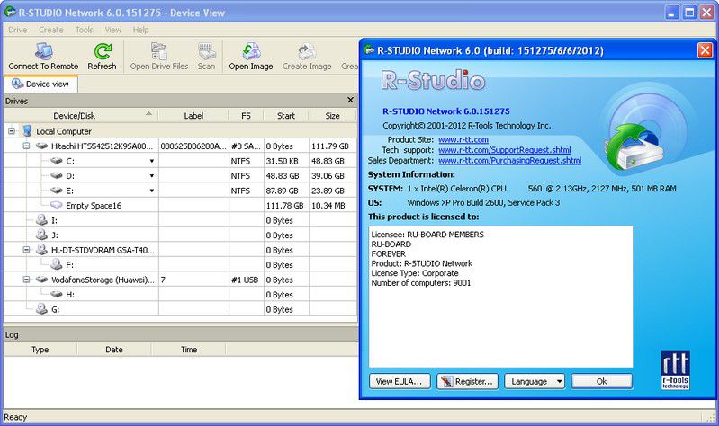Image resolution: width=719 pixels, height=426 pixels.
Task: Click inside the license information text box
Action: coord(500,297)
